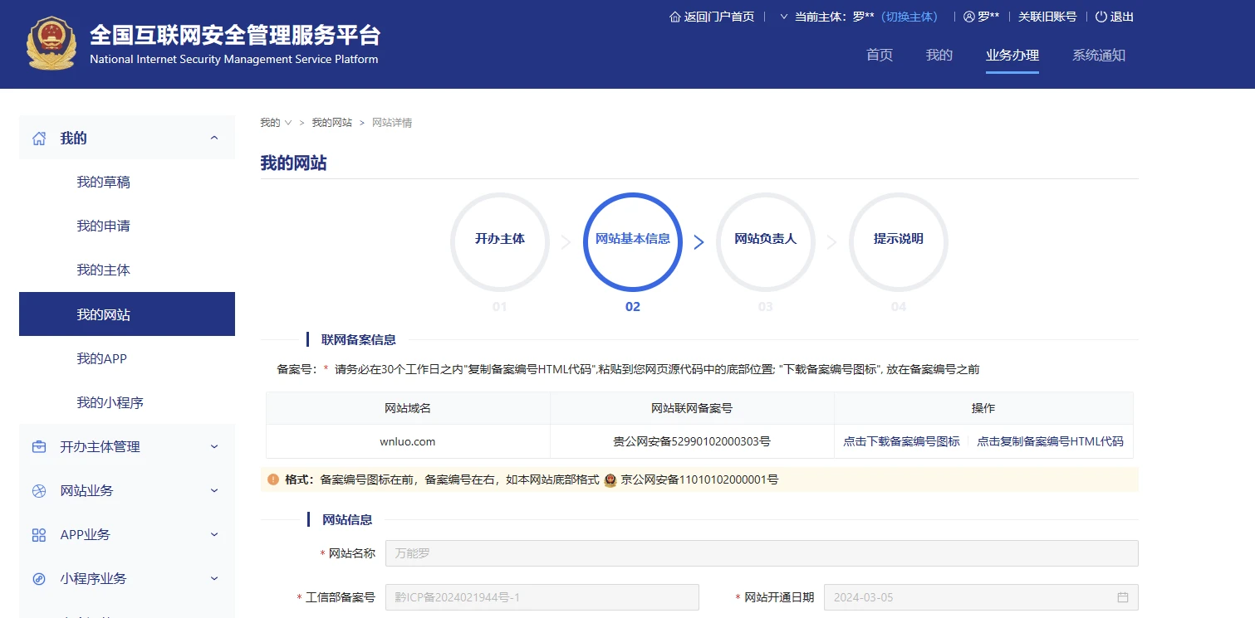Click the blue arrow after 网站基本信息 step
The width and height of the screenshot is (1255, 618).
tap(699, 241)
